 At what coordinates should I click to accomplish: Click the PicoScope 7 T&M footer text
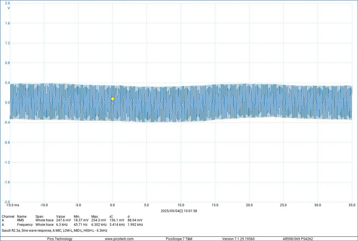(179, 239)
